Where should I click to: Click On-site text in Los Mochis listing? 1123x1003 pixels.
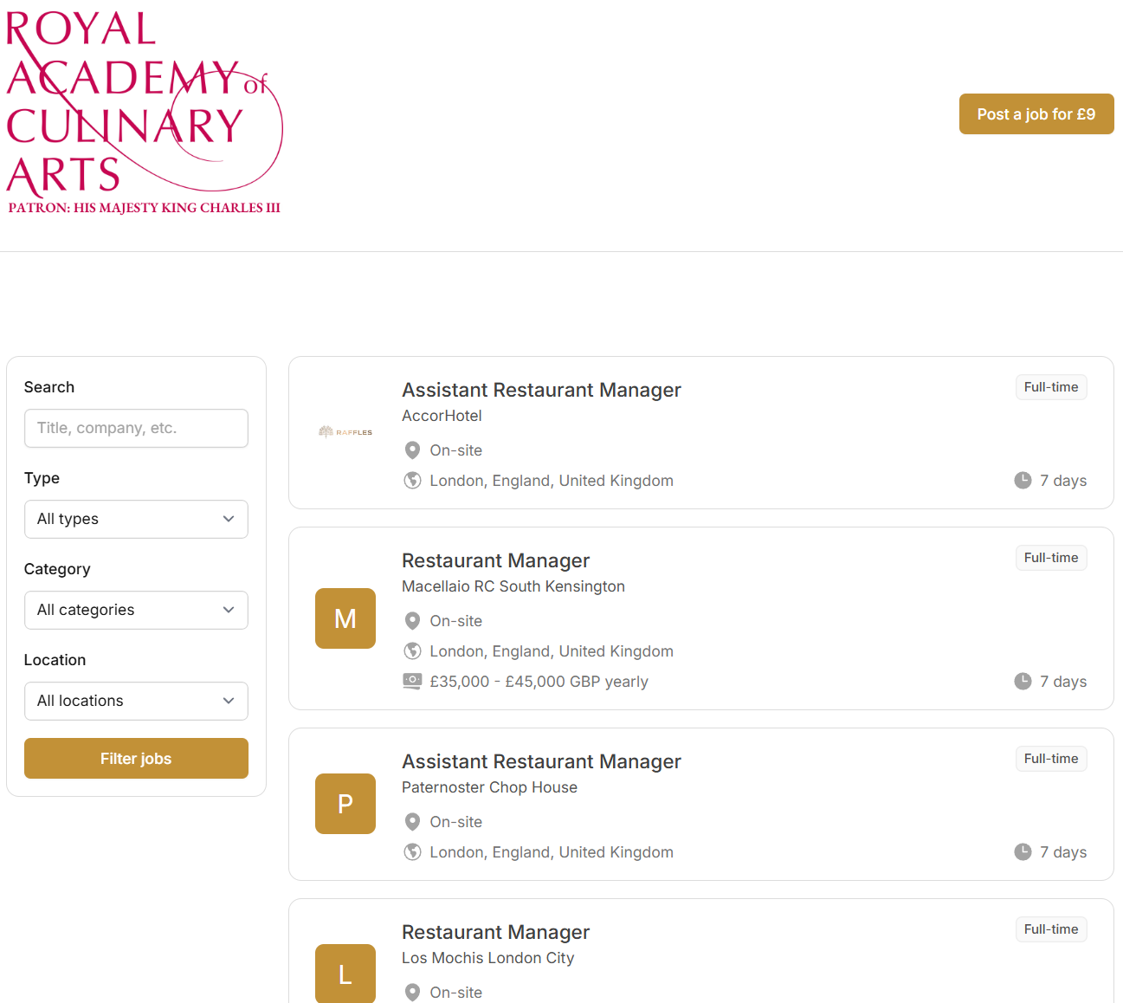(x=455, y=993)
